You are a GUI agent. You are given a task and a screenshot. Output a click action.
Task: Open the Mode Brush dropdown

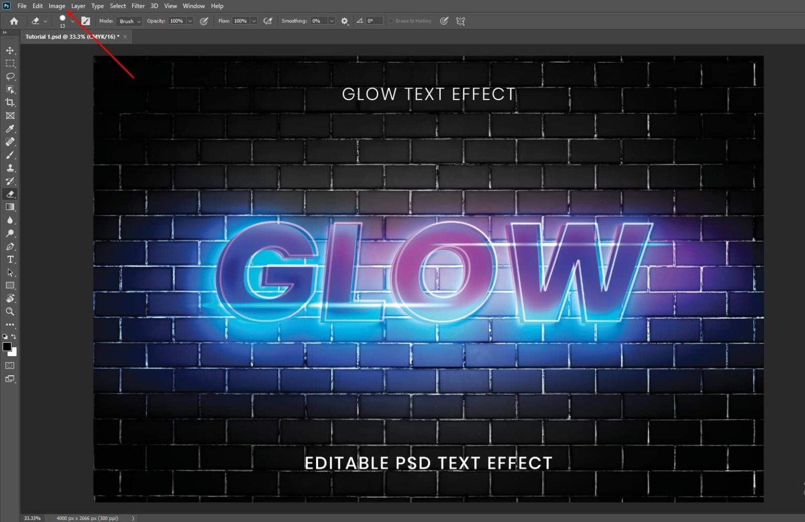click(x=129, y=21)
